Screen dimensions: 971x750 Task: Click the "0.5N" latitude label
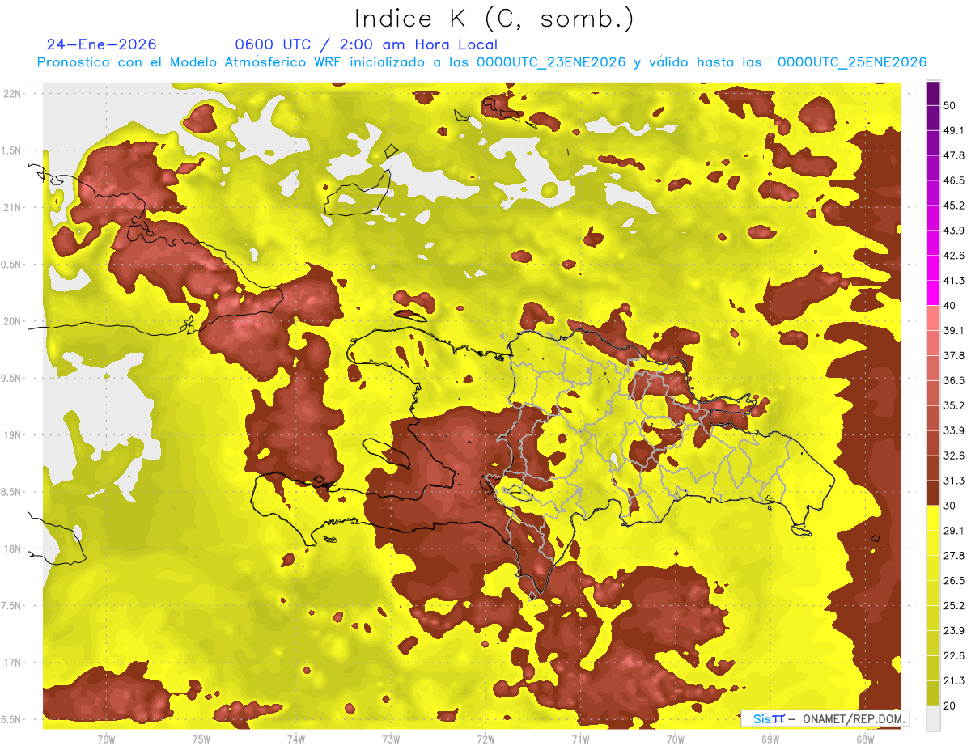(11, 265)
